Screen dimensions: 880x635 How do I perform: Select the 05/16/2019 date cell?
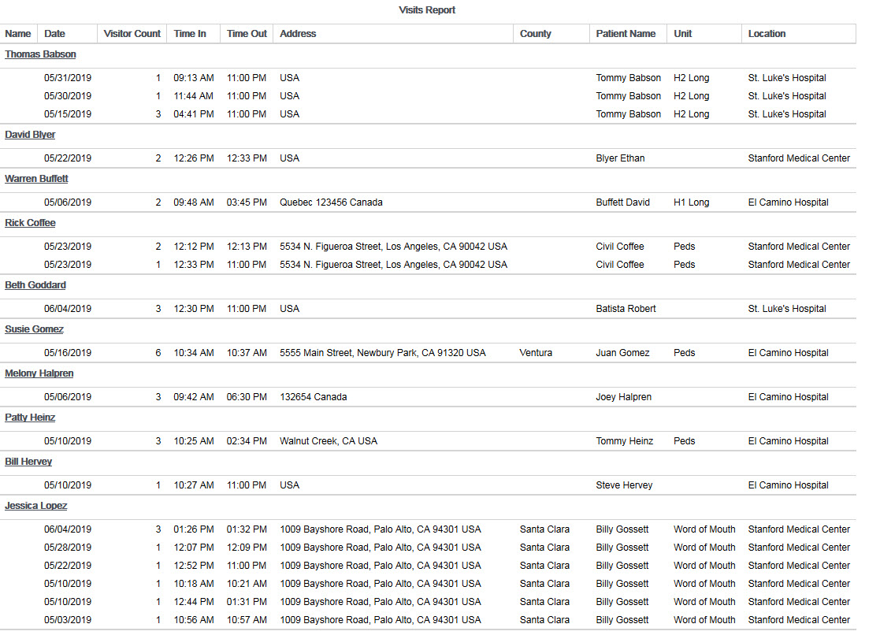[68, 353]
